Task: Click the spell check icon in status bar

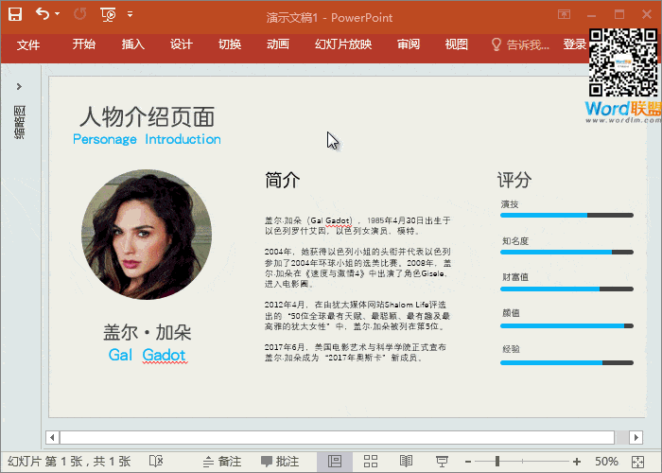Action: click(154, 462)
